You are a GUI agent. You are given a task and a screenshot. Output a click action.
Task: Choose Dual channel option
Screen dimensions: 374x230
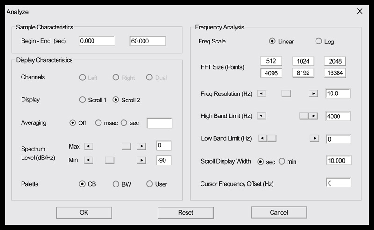[149, 78]
